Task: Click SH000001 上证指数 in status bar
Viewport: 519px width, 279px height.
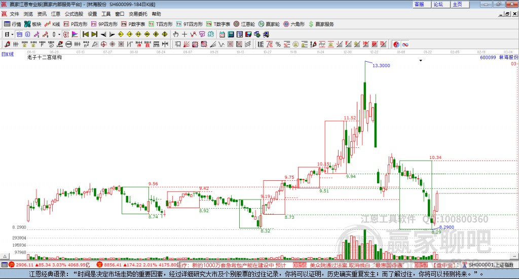Action: click(x=491, y=264)
